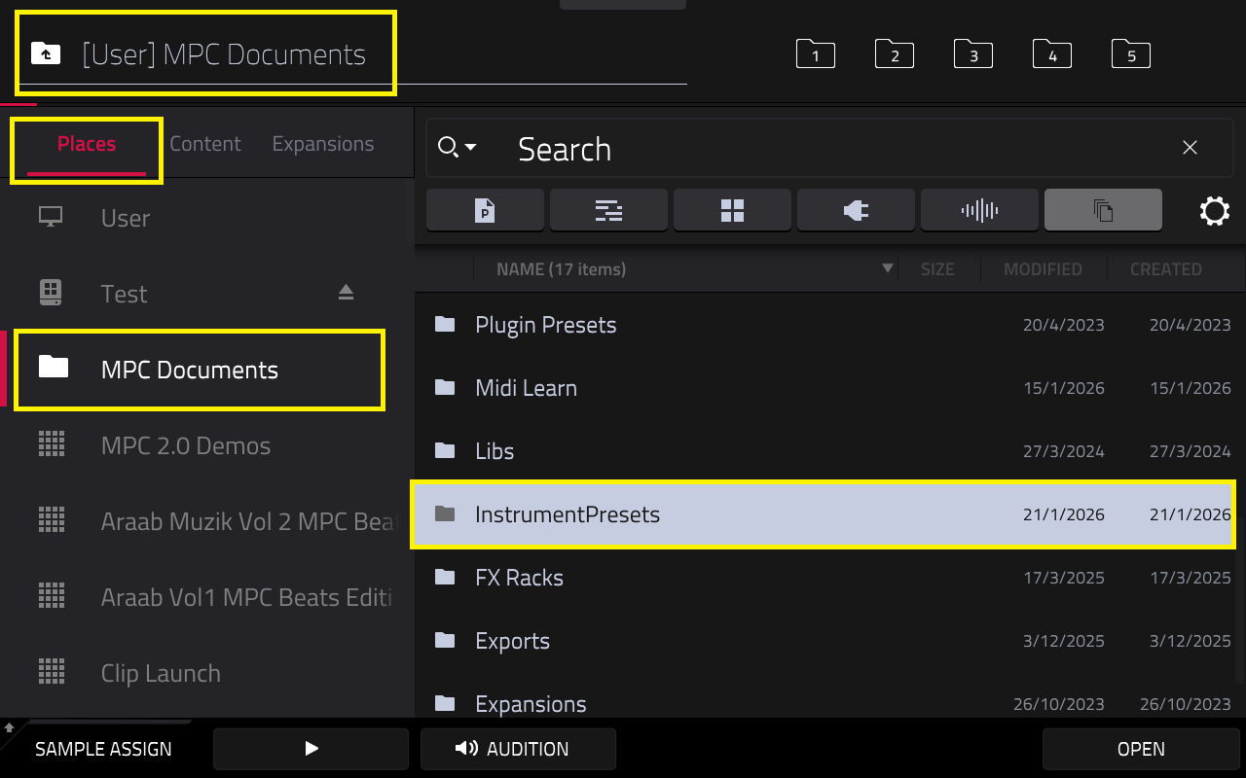Select Test in the Places list
1246x778 pixels.
(125, 294)
